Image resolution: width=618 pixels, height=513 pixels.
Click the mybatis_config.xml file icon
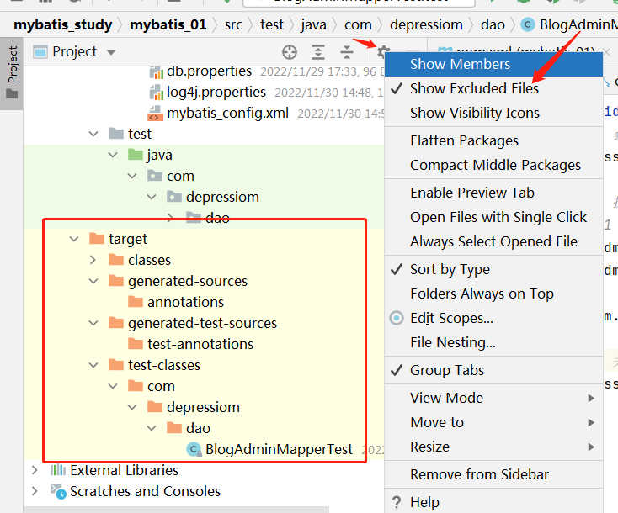tap(155, 114)
